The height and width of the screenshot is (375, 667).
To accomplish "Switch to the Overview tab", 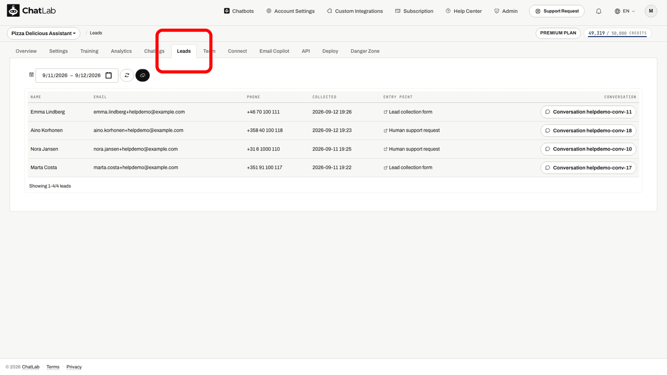I will pyautogui.click(x=26, y=51).
